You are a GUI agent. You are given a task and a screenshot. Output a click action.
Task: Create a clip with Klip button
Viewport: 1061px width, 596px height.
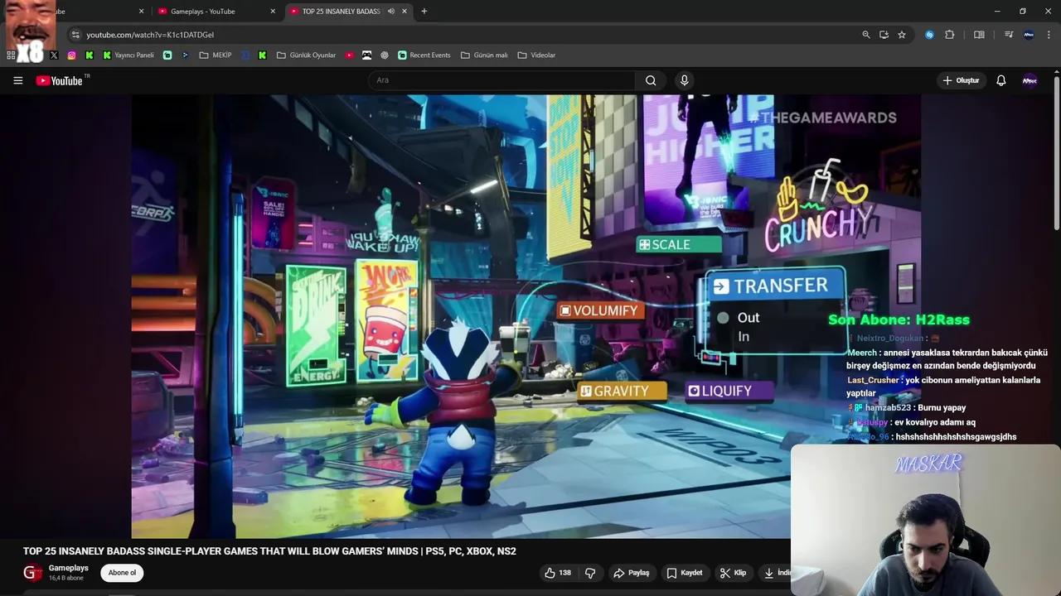pyautogui.click(x=733, y=573)
